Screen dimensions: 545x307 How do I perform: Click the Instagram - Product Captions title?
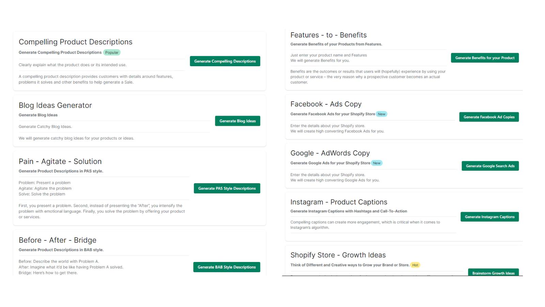pyautogui.click(x=339, y=202)
